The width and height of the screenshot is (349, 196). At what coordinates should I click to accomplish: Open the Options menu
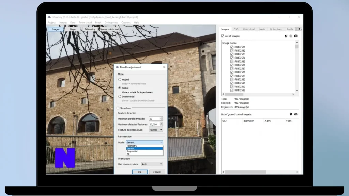126,23
